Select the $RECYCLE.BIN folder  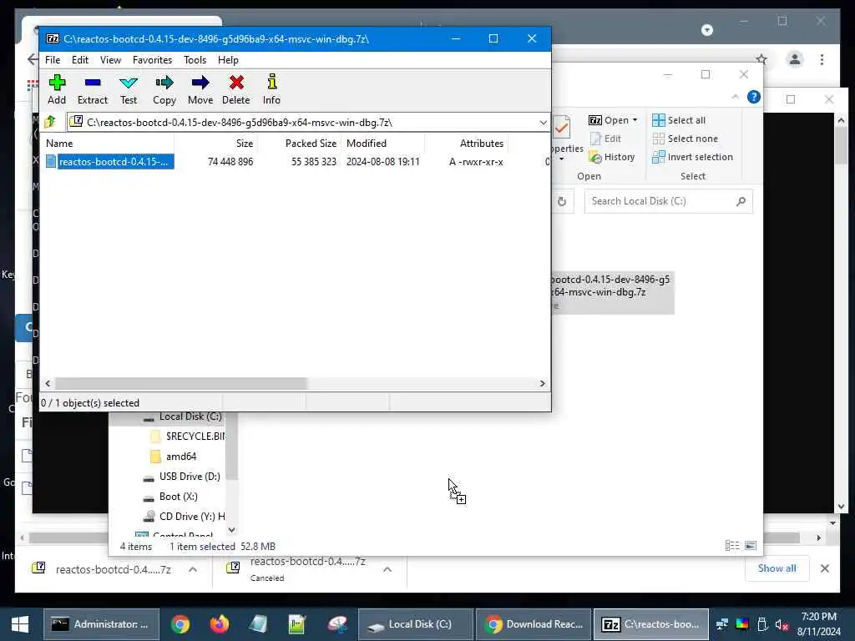pos(187,436)
